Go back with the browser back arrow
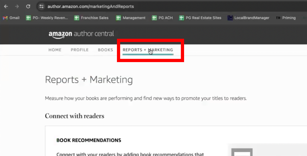The height and width of the screenshot is (156, 307). click(6, 6)
